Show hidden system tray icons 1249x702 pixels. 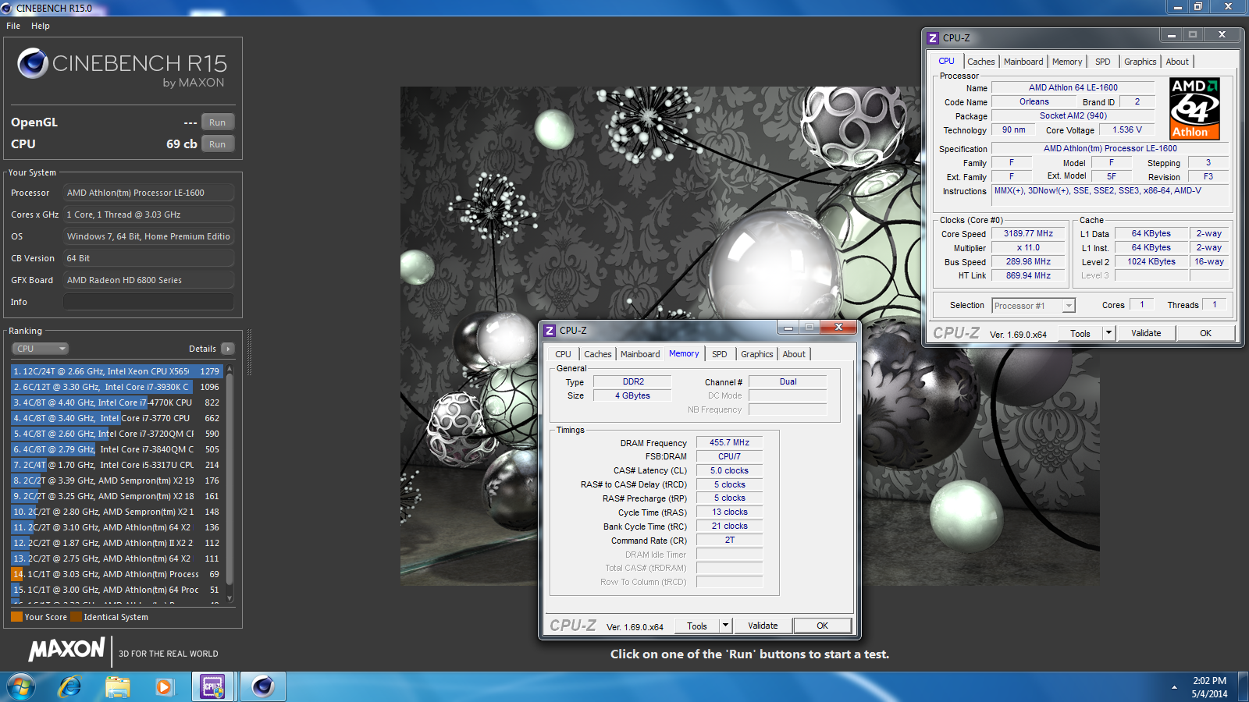tap(1174, 687)
